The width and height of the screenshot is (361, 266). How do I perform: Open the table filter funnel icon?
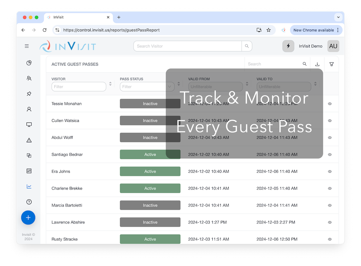point(332,64)
